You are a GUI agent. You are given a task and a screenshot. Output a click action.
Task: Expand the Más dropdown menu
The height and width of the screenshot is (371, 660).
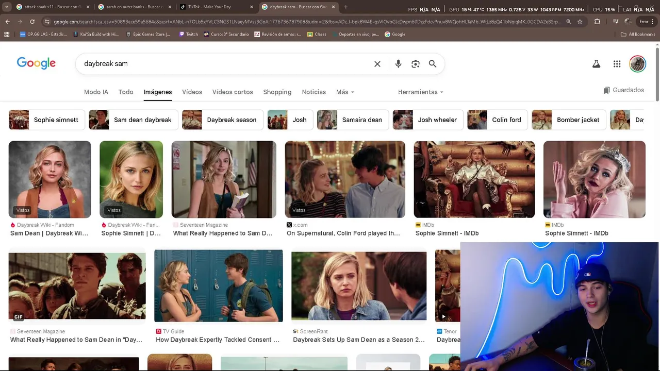(345, 92)
